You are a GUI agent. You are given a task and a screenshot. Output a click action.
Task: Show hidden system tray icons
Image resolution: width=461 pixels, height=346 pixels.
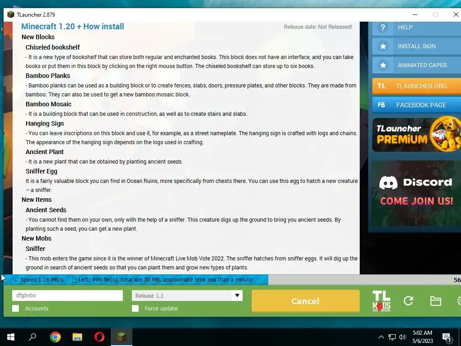point(381,337)
